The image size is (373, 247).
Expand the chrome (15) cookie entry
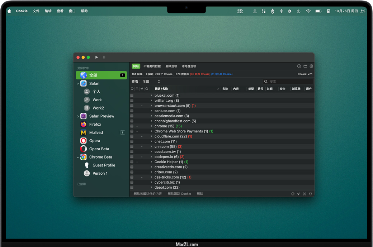[x=151, y=126]
